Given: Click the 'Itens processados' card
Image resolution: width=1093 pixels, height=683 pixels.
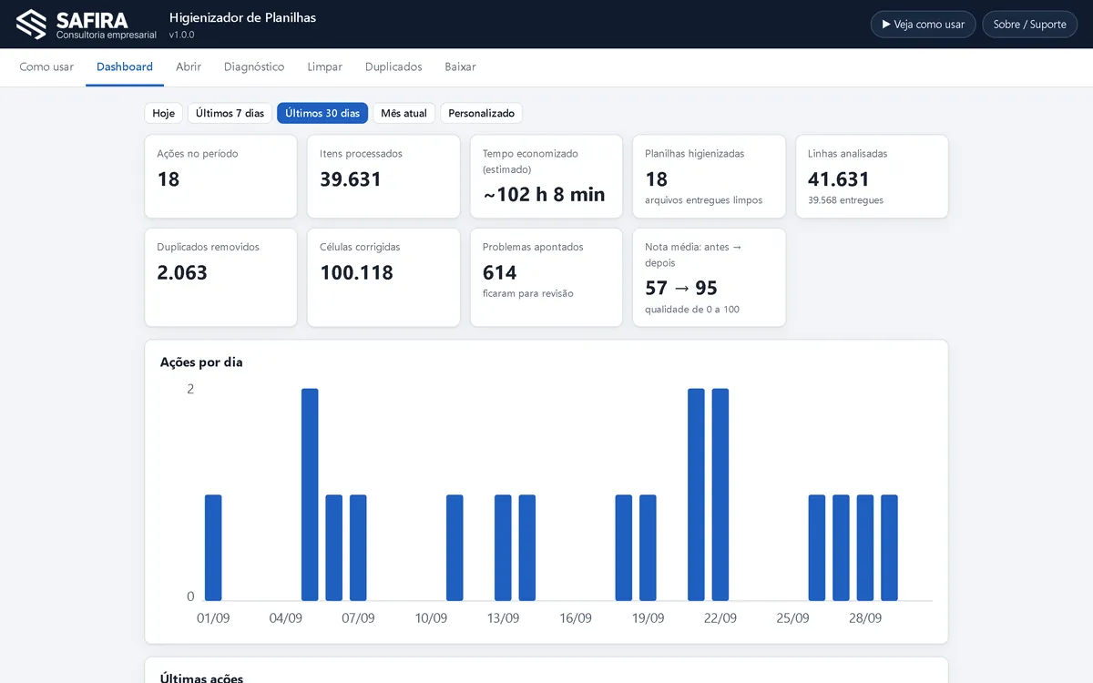Looking at the screenshot, I should point(383,177).
